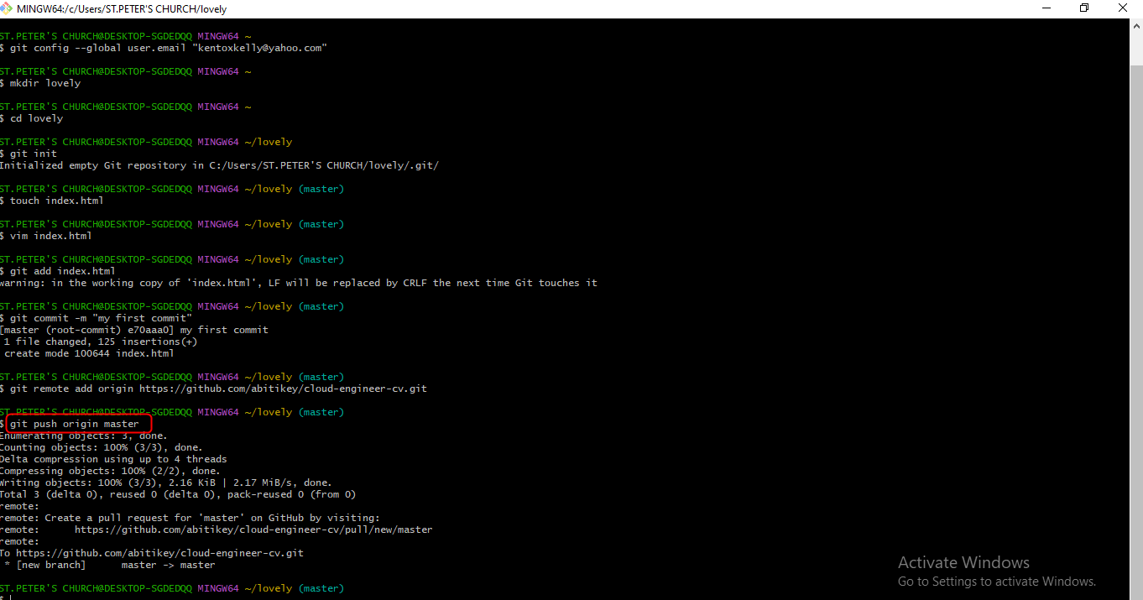The height and width of the screenshot is (600, 1143).
Task: Click the git commit -m "my first commit" command
Action: coord(101,318)
